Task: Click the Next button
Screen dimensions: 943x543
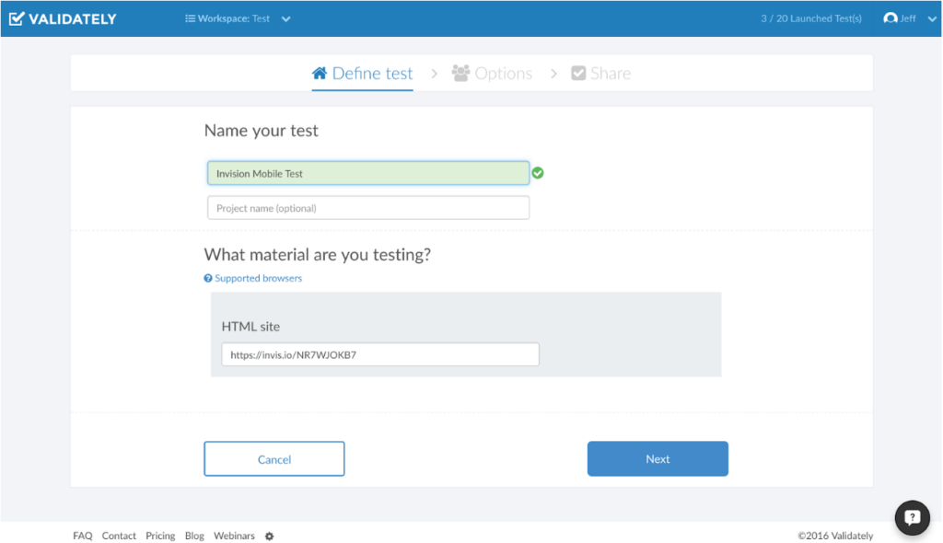Action: coord(658,459)
